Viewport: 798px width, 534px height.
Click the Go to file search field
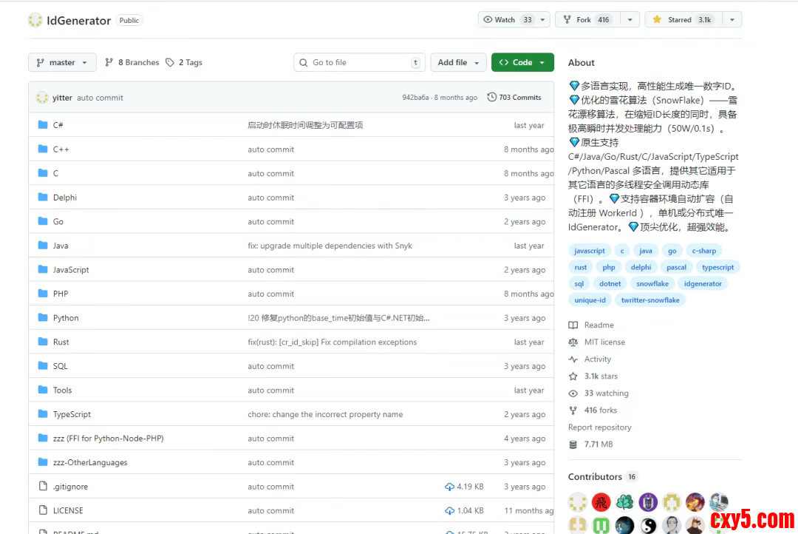click(x=360, y=63)
